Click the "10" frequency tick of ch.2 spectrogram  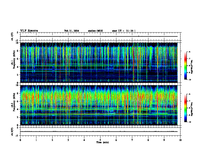[17, 85]
